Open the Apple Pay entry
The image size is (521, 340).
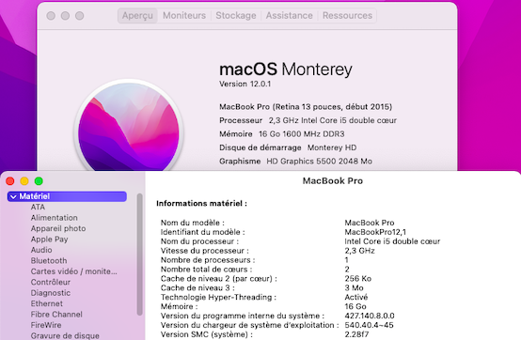tap(49, 240)
